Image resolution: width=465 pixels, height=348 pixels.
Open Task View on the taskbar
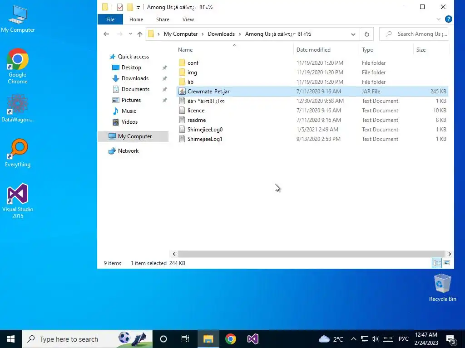point(185,339)
